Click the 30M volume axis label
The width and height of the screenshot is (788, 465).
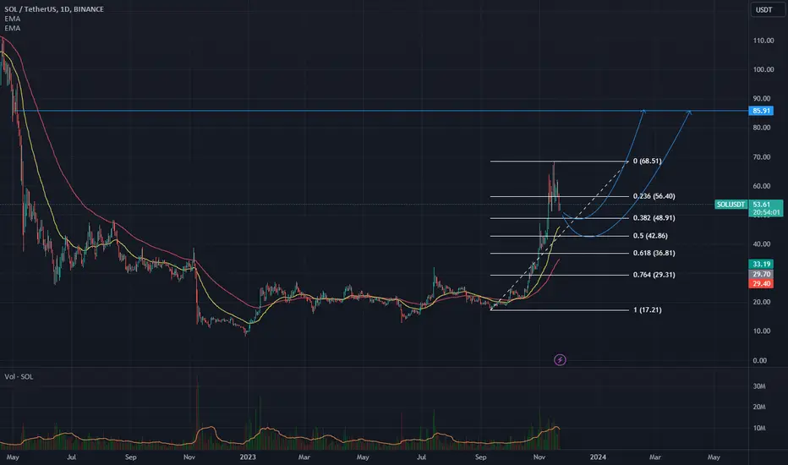(759, 386)
